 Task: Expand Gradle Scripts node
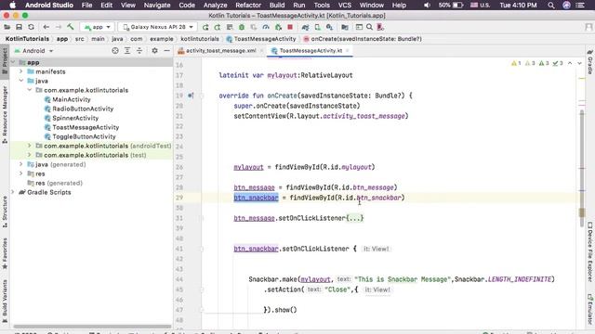(x=13, y=192)
